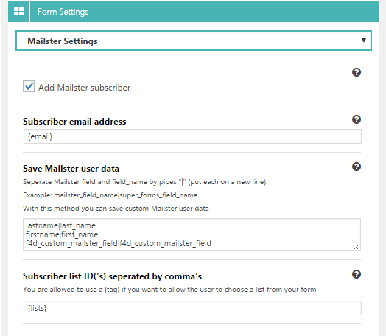Show help for Add Mailster subscriber
Screen dimensions: 386x336
click(357, 72)
